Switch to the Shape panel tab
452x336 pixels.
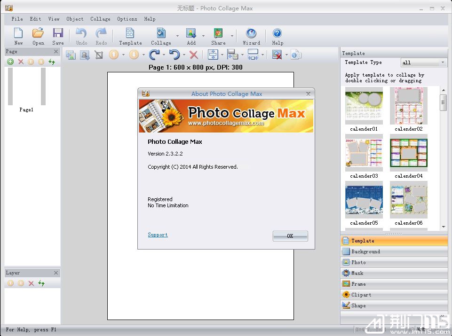tap(394, 305)
